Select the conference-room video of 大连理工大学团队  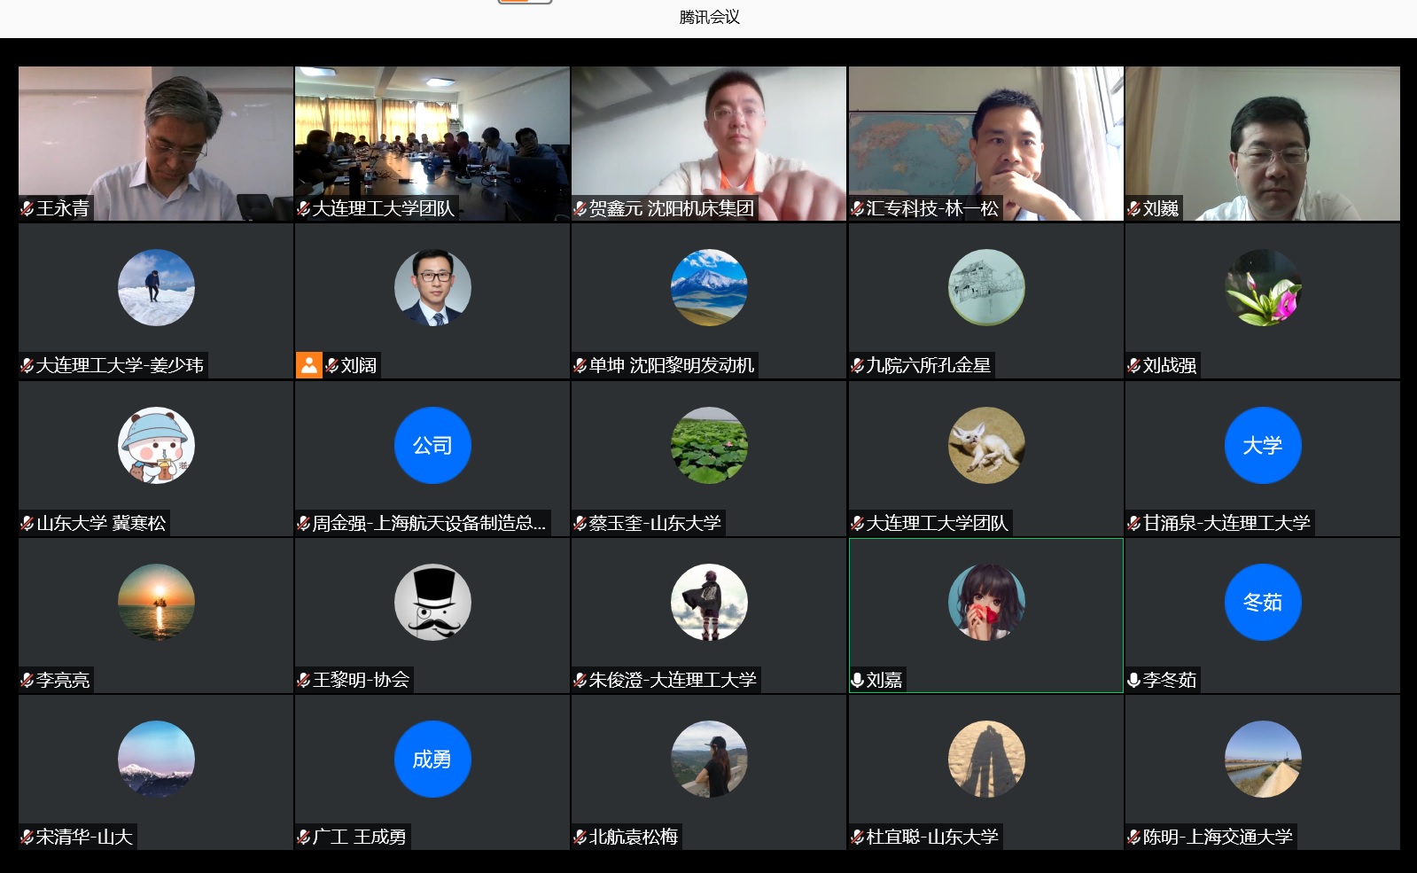(x=432, y=144)
